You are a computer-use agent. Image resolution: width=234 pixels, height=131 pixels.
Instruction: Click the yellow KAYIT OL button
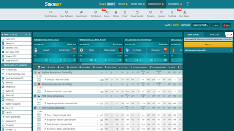point(208,45)
